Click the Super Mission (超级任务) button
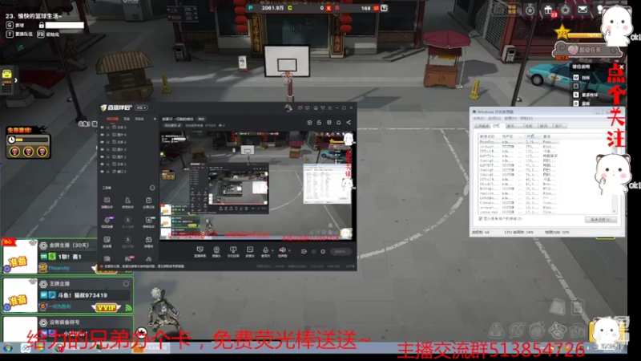Viewport: 641px width, 361px height. 587,50
